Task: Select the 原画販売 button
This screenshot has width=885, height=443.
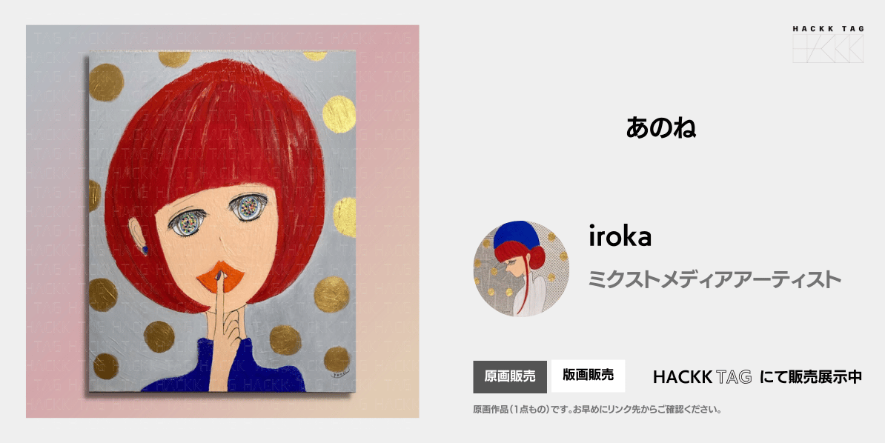Action: [510, 376]
